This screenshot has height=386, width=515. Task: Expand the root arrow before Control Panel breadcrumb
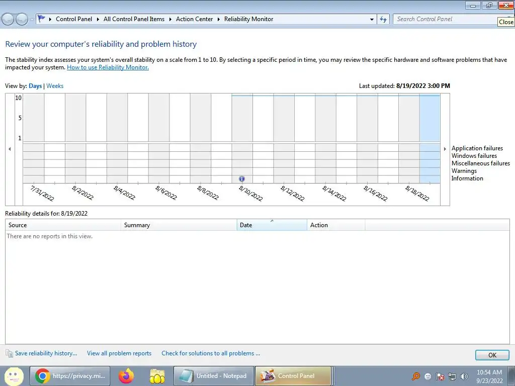click(50, 20)
